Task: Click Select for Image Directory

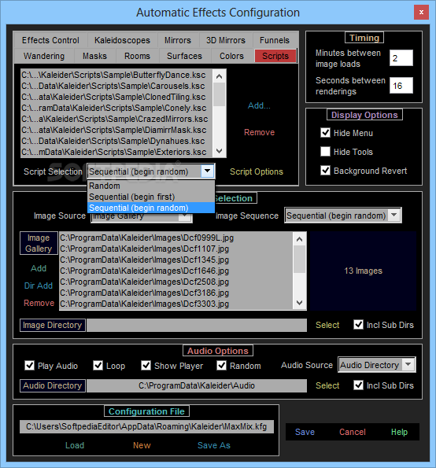Action: coord(327,325)
